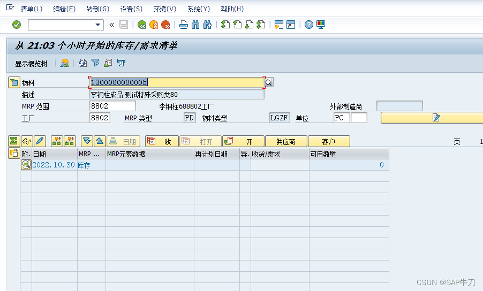Click the Print icon

[184, 25]
